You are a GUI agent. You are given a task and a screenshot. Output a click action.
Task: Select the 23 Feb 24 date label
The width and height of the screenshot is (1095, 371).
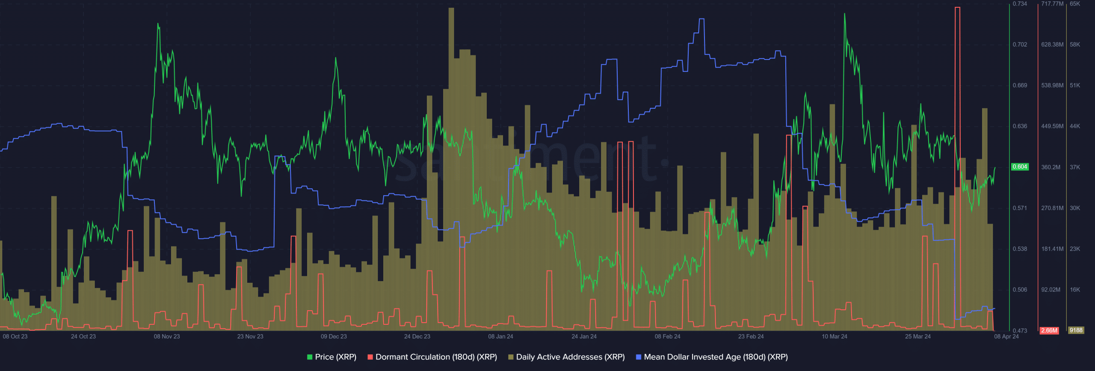[751, 336]
